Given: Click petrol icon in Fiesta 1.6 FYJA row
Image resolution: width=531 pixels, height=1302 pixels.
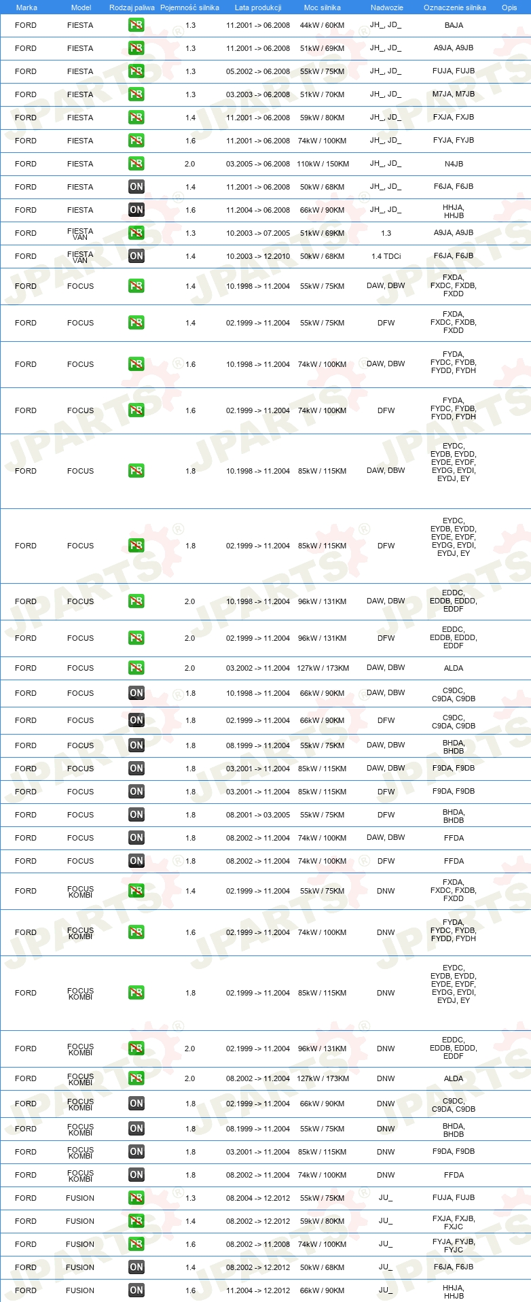Looking at the screenshot, I should 136,141.
